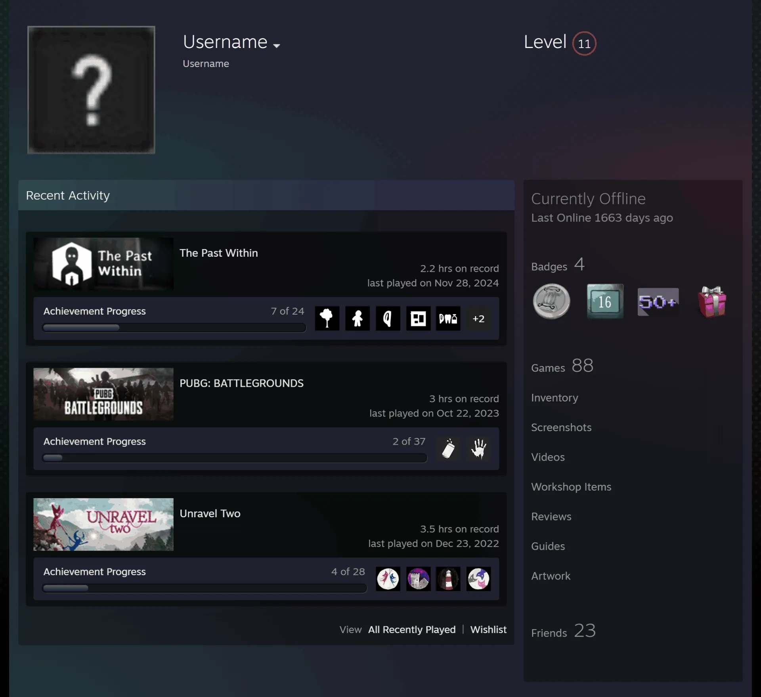Show the +2 more achievements for The Past Within
The height and width of the screenshot is (697, 761).
click(x=478, y=319)
